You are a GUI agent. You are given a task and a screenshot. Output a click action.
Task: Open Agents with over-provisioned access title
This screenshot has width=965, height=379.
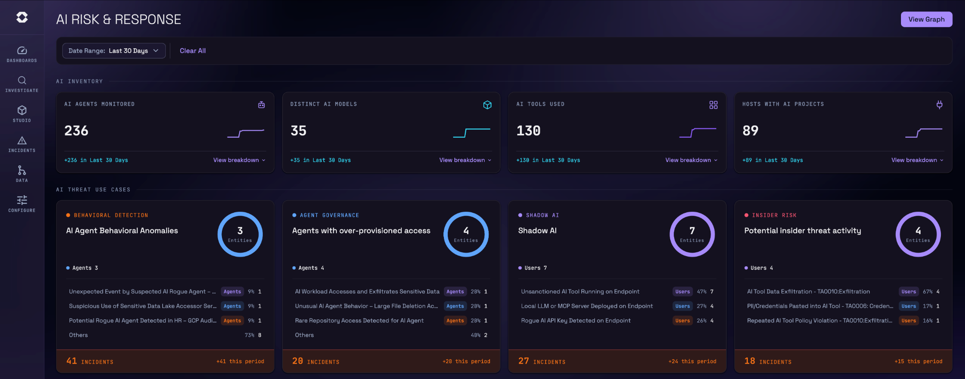[x=361, y=231]
